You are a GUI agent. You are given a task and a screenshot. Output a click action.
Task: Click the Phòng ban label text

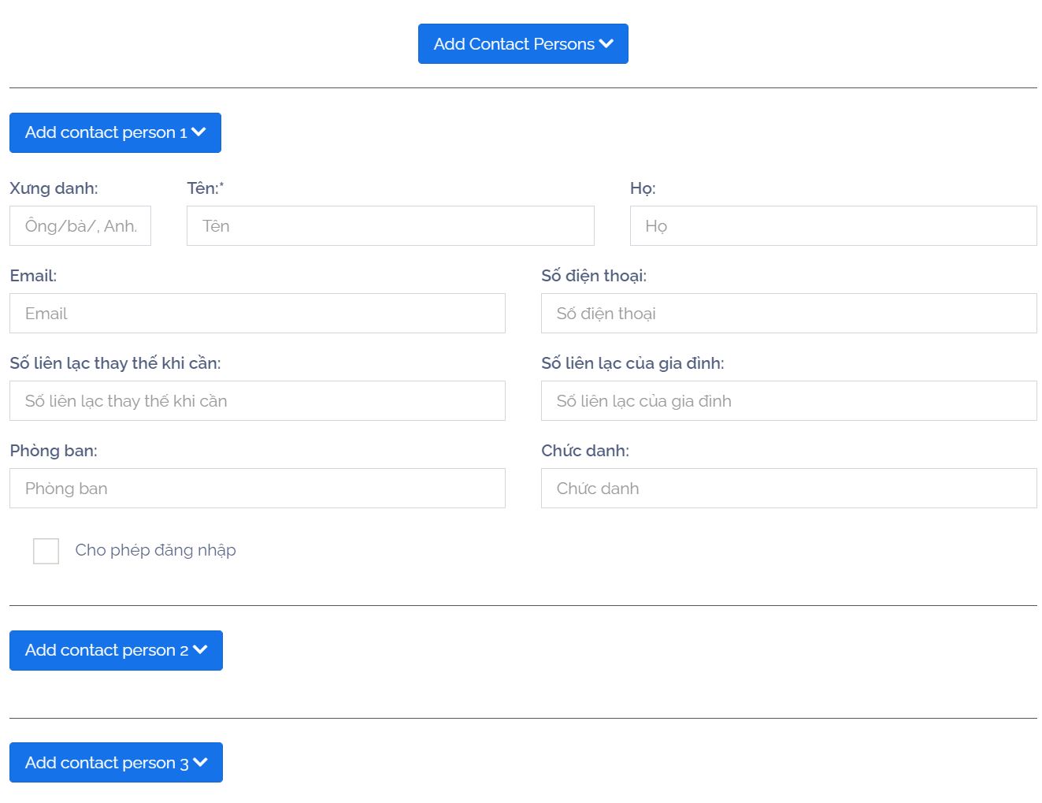[54, 451]
